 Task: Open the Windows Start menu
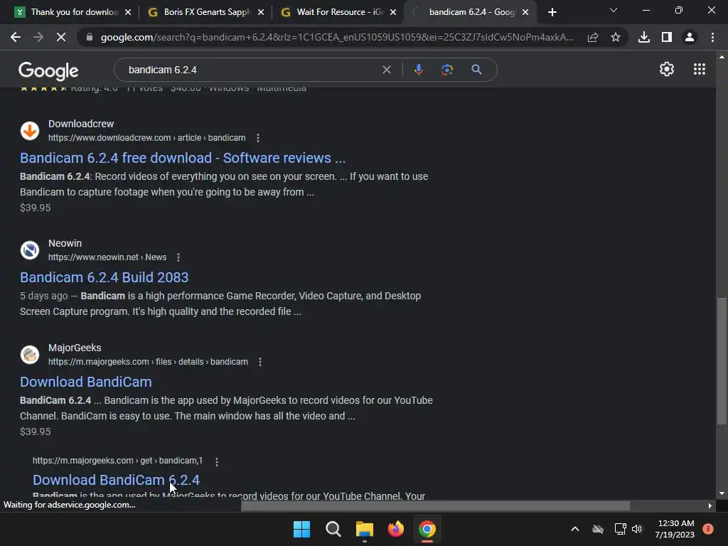tap(301, 529)
